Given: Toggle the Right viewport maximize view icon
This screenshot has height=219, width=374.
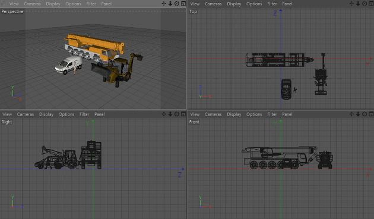Looking at the screenshot, I should coord(183,114).
